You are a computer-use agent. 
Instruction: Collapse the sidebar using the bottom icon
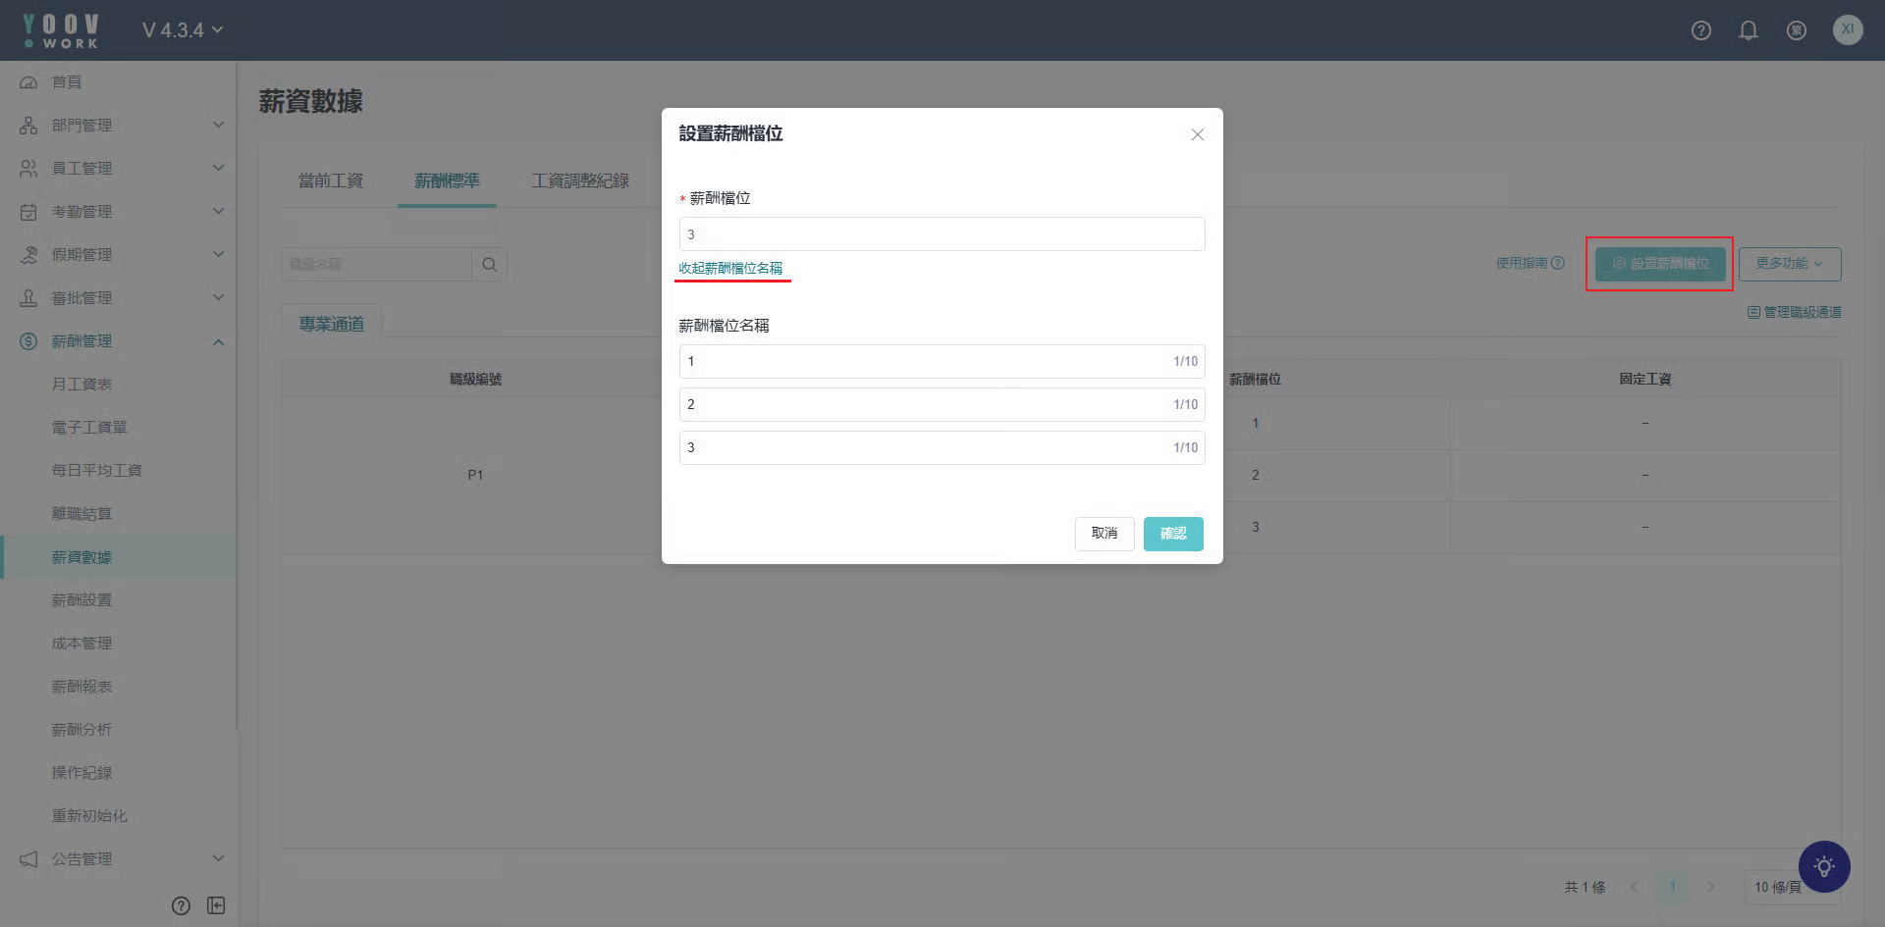click(x=216, y=905)
